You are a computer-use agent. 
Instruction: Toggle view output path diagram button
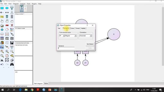(25, 8)
